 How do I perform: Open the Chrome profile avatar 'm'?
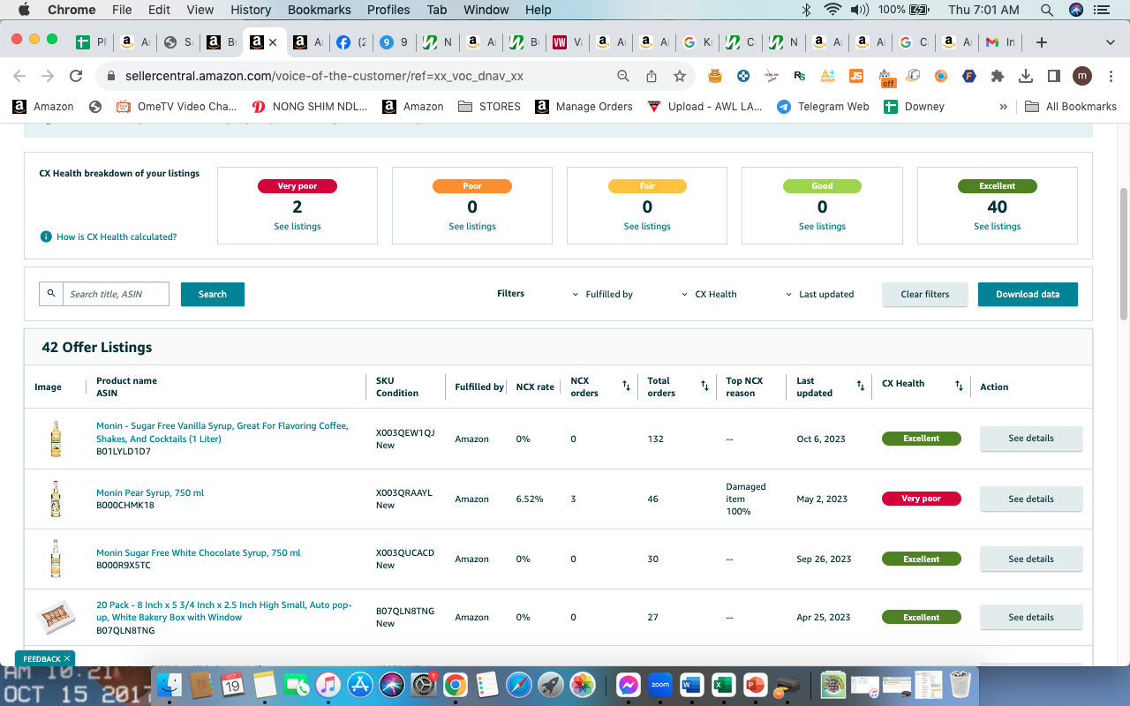point(1082,76)
